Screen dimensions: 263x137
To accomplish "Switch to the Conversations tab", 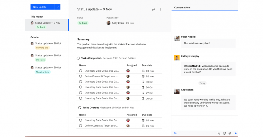I will point(182,7).
